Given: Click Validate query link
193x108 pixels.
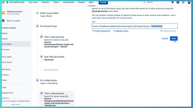Looking at the screenshot, I should (x=169, y=31).
